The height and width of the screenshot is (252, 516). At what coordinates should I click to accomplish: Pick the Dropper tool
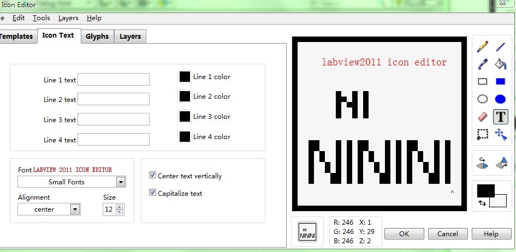click(x=483, y=64)
